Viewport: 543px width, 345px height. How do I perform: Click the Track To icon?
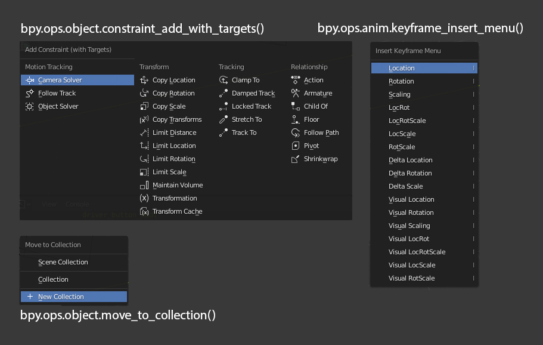[x=224, y=133]
